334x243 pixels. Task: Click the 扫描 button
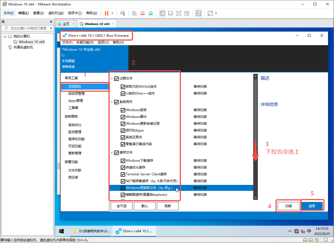288,206
